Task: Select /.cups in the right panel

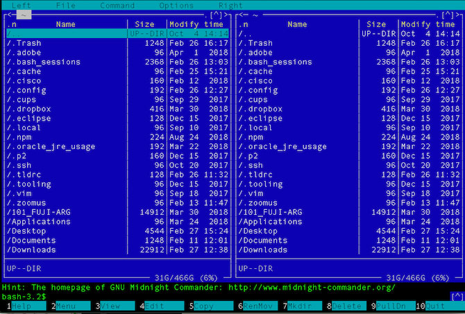Action: coord(349,100)
